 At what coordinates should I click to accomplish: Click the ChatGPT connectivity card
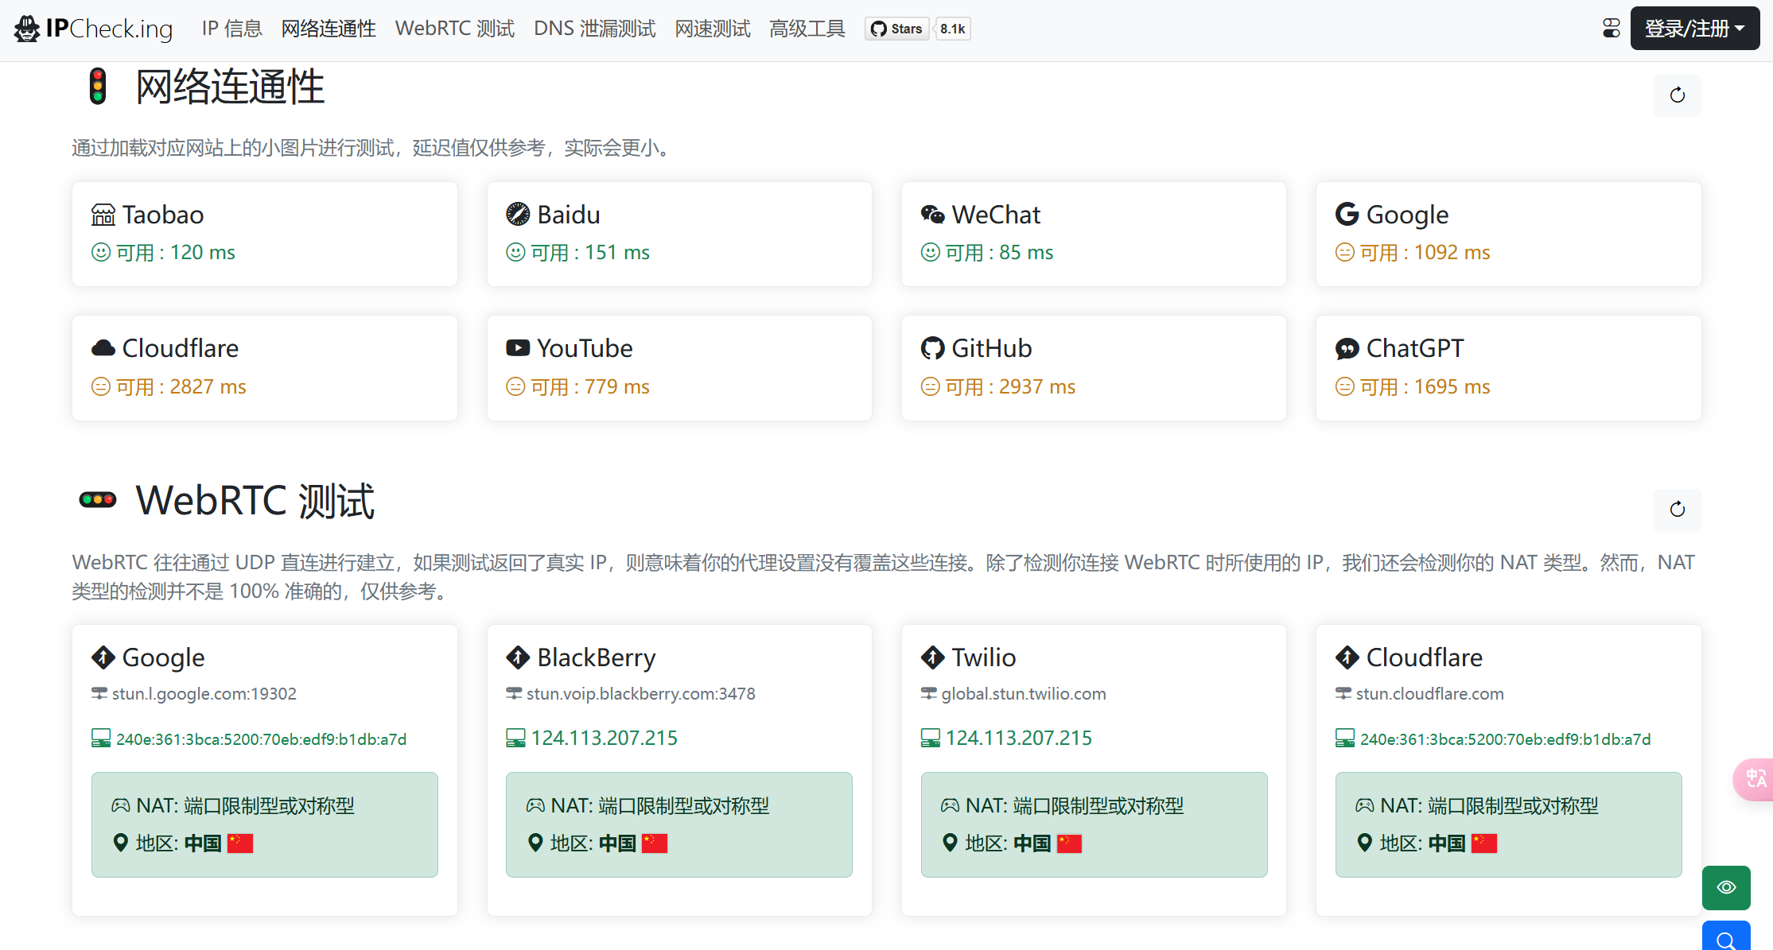click(x=1508, y=367)
